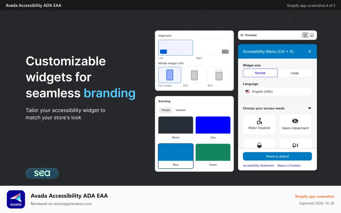The width and height of the screenshot is (341, 213).
Task: Click the Customizable widgets headline
Action: [81, 77]
